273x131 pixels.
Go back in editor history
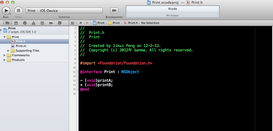pyautogui.click(x=80, y=23)
